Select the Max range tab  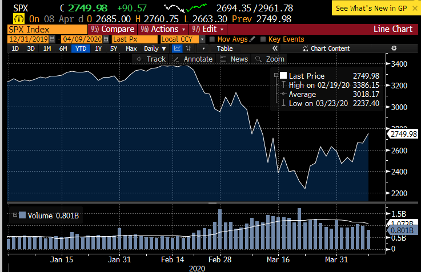click(x=131, y=48)
